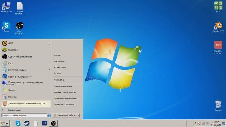Screen dimensions: 226x127
Task: Open Панель управления
Action: 63,86
